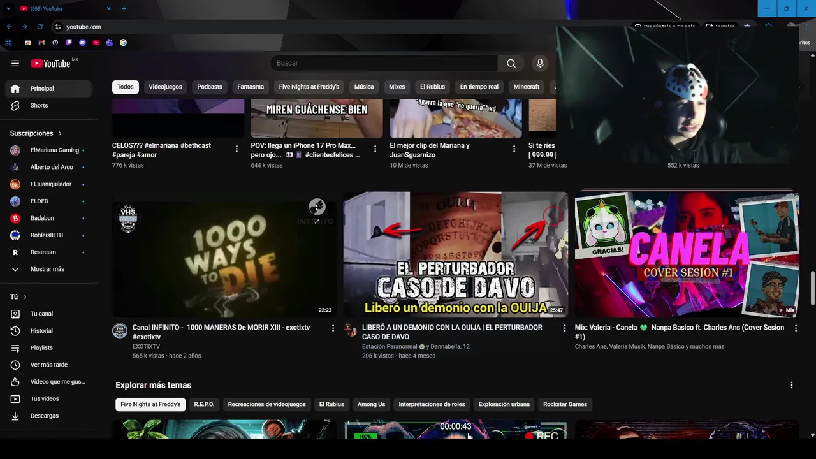Open Shorts from the sidebar
This screenshot has height=459, width=816.
(48, 105)
